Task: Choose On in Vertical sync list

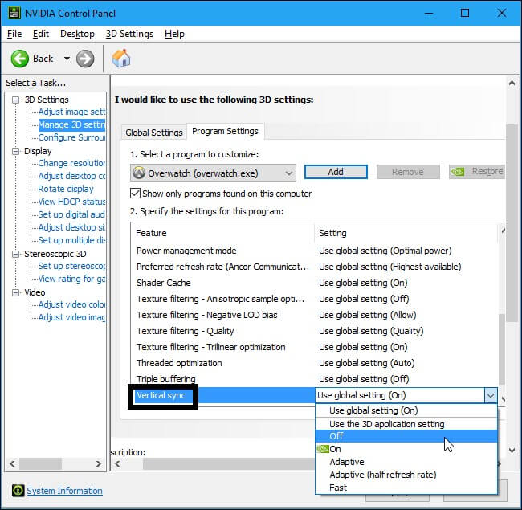Action: pyautogui.click(x=406, y=449)
